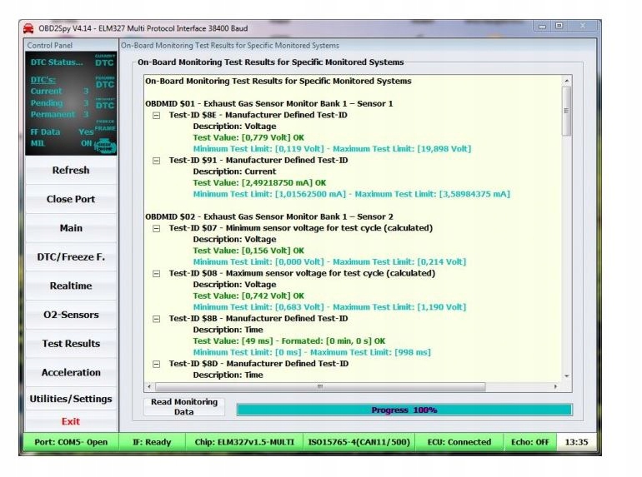642x477 pixels.
Task: Collapse Test-ID $91 Current node
Action: point(156,160)
